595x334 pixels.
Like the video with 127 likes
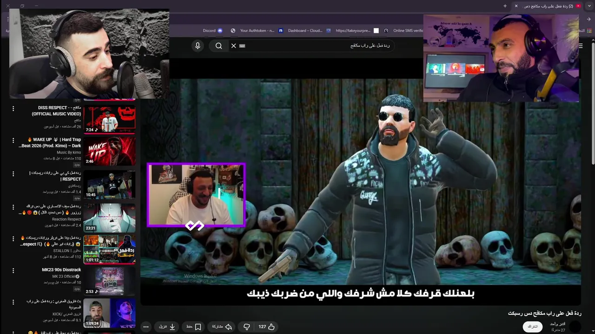pos(266,327)
